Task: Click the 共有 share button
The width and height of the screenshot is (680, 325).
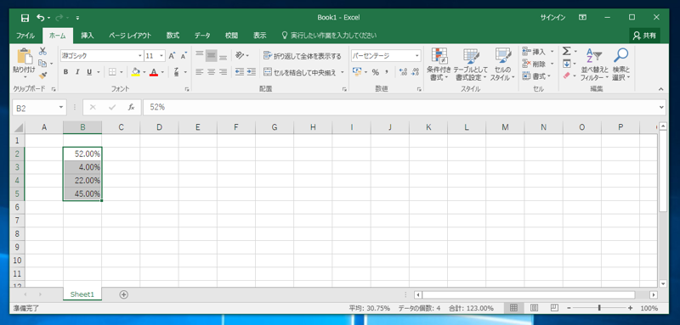Action: pos(644,36)
